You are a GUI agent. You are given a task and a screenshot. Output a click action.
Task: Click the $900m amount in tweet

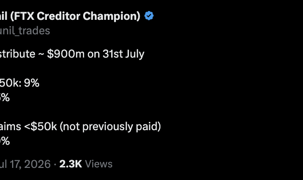pos(66,54)
